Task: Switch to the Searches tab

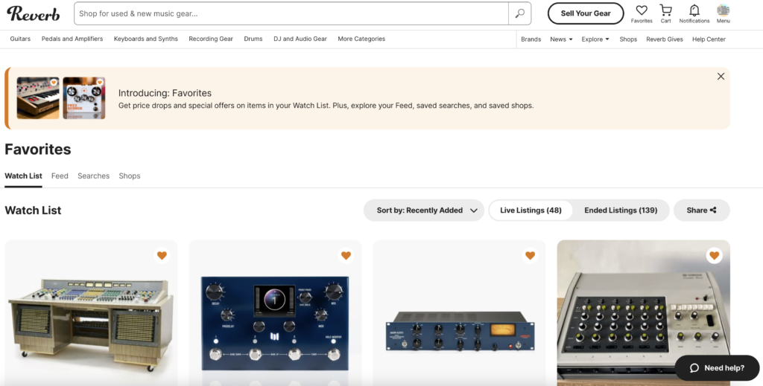Action: click(x=93, y=176)
